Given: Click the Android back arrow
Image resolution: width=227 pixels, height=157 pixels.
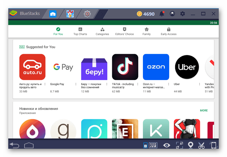Looking at the screenshot, I should coord(14,145).
